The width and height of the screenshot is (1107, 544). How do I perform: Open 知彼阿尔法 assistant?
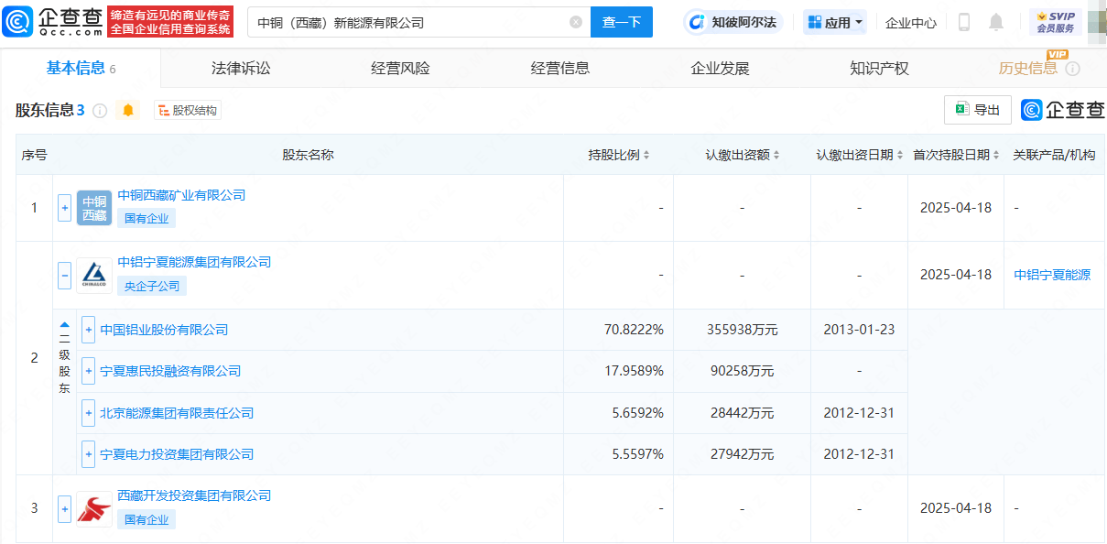pos(733,22)
